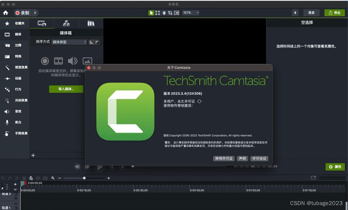Select the crop tool
The height and width of the screenshot is (210, 348).
(x=170, y=13)
